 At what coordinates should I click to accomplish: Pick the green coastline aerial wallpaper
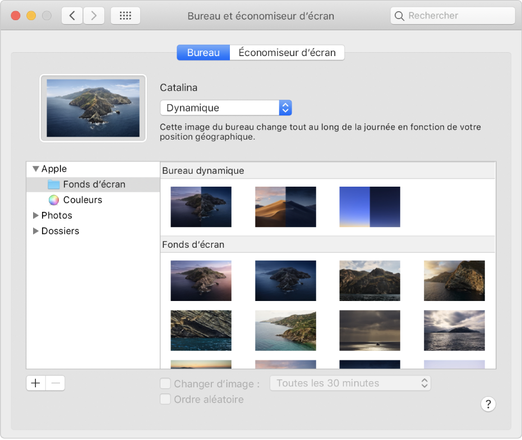coord(285,331)
